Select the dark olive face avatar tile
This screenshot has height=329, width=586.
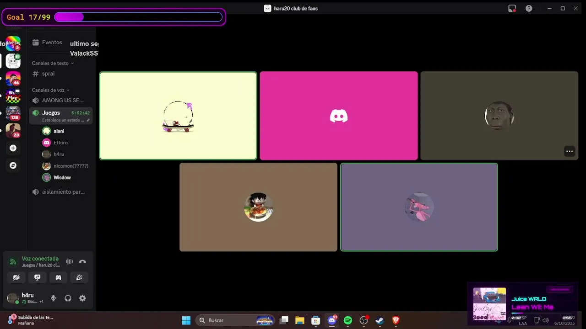pyautogui.click(x=499, y=116)
